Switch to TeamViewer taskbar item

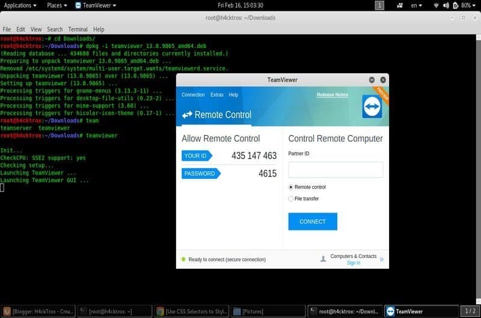(422, 311)
